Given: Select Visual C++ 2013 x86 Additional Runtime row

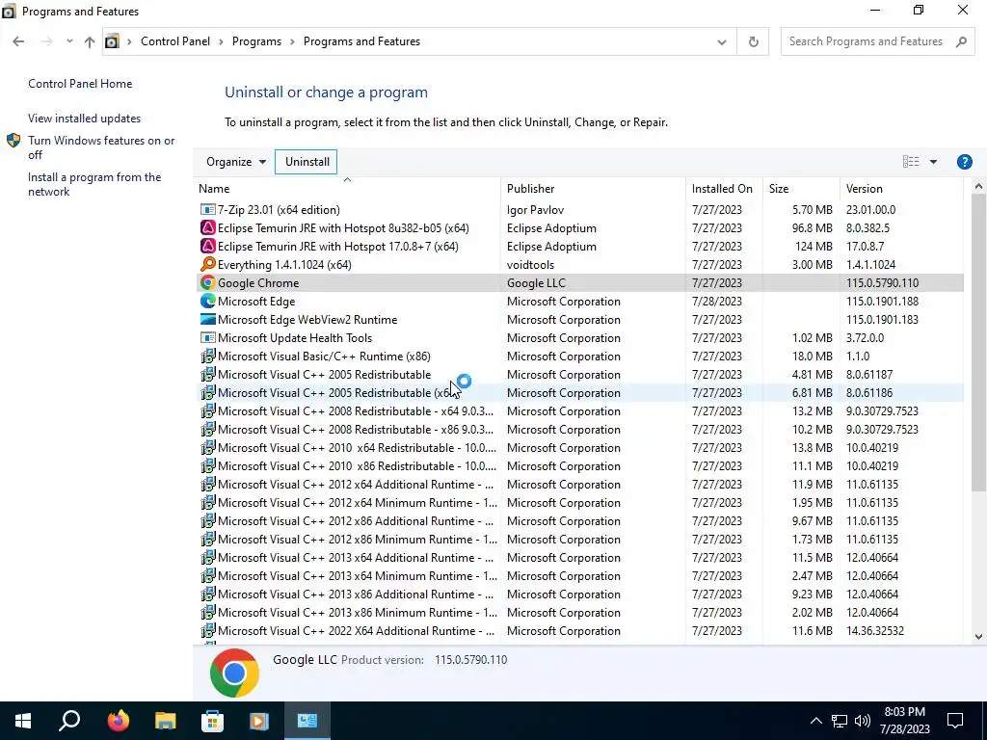Looking at the screenshot, I should tap(579, 594).
